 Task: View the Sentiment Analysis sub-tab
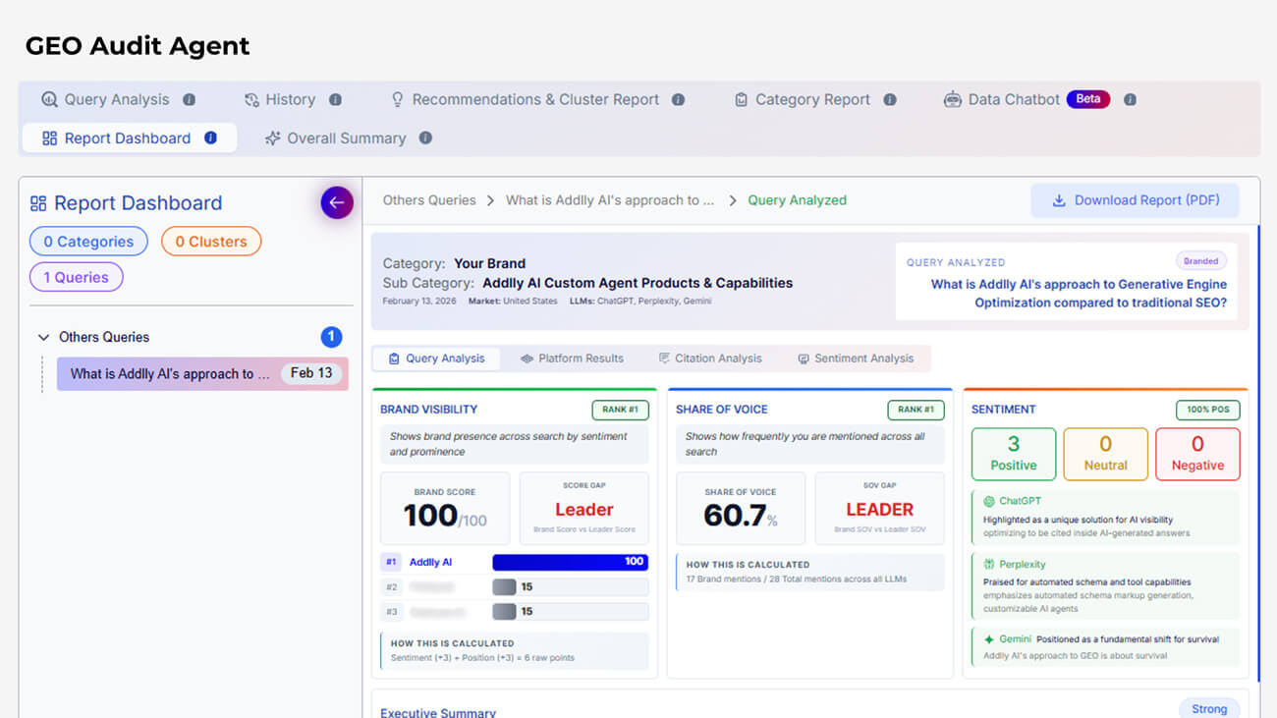click(856, 359)
